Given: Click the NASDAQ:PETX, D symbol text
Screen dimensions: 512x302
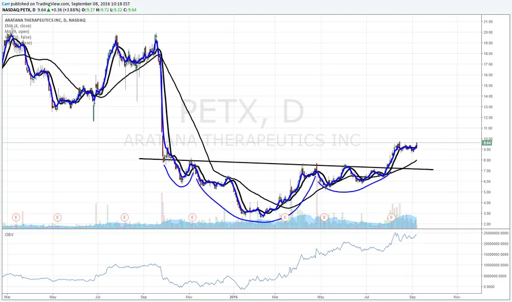Looking at the screenshot, I should tap(19, 10).
